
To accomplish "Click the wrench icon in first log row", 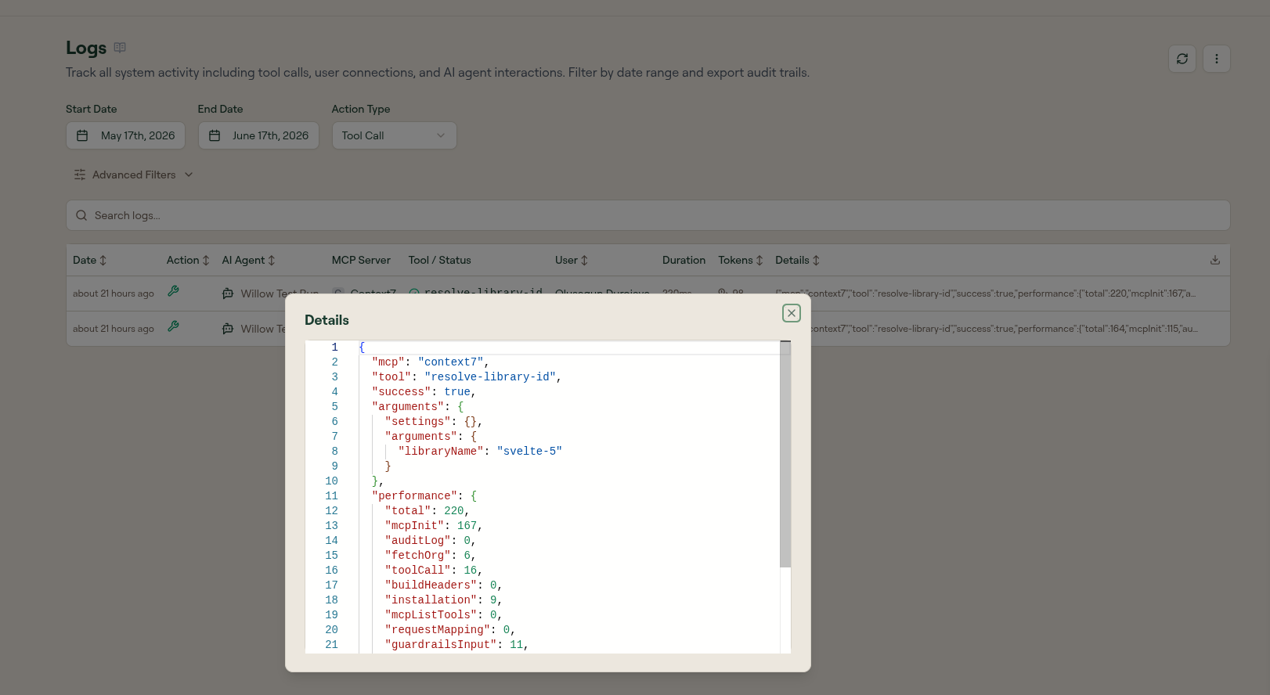I will (174, 290).
